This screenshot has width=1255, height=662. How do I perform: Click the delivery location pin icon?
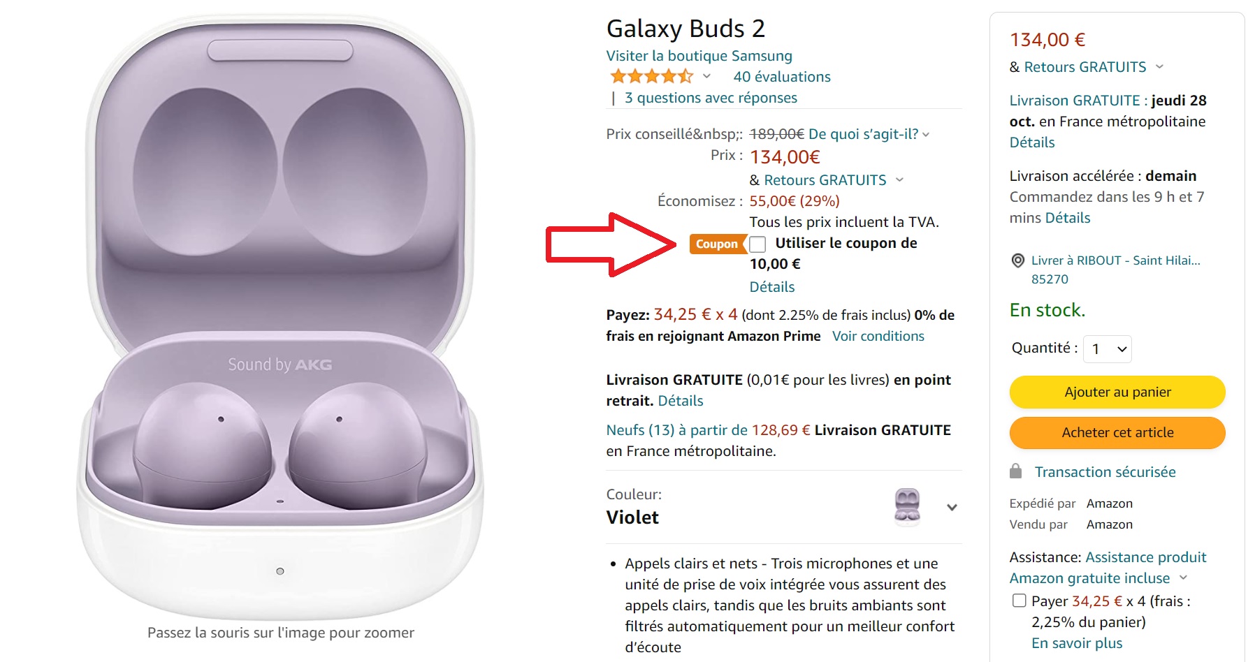(x=1018, y=260)
